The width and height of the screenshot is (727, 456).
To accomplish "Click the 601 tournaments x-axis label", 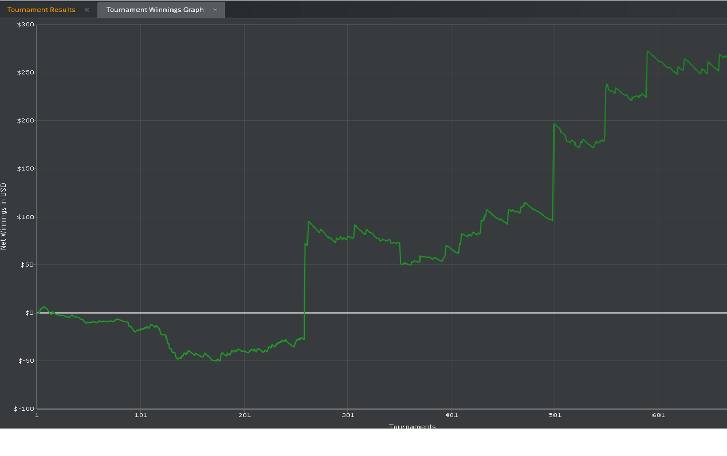I will point(658,415).
